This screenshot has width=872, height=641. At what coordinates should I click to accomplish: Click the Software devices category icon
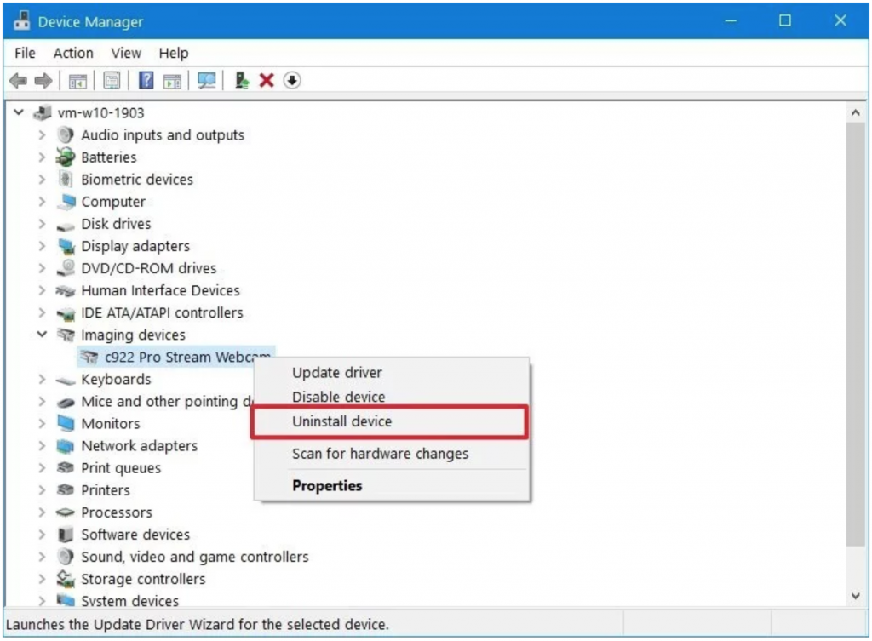66,535
